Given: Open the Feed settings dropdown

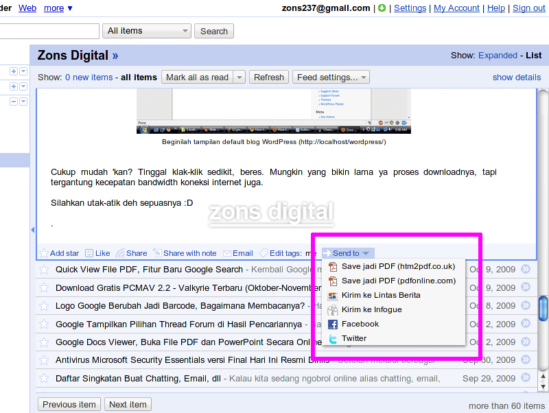Looking at the screenshot, I should [331, 77].
